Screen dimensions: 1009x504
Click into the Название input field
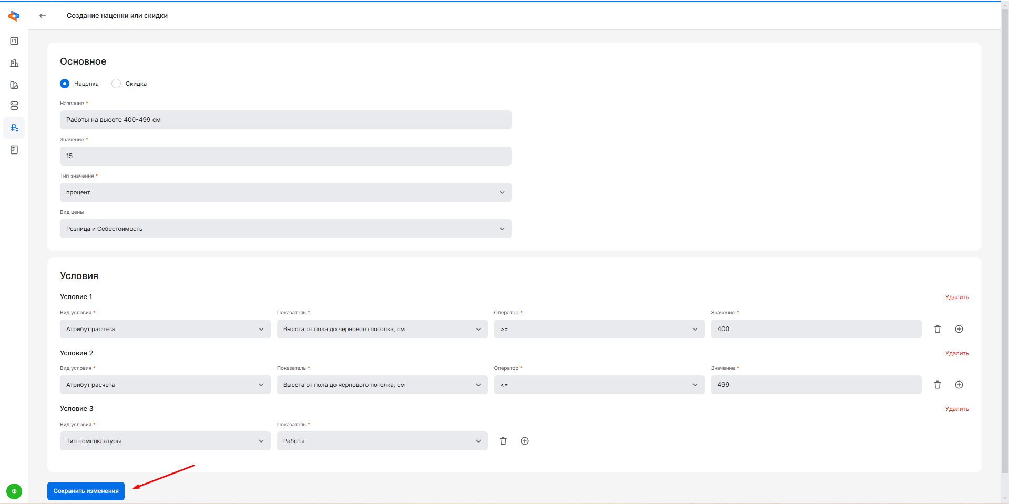(x=285, y=120)
